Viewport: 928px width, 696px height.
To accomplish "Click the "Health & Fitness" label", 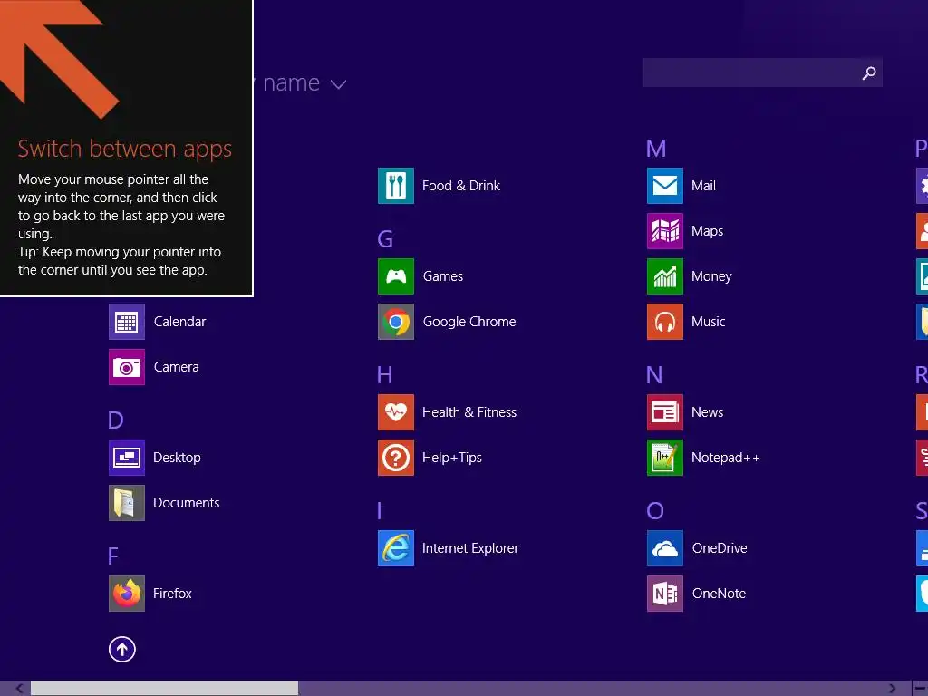I will (469, 412).
